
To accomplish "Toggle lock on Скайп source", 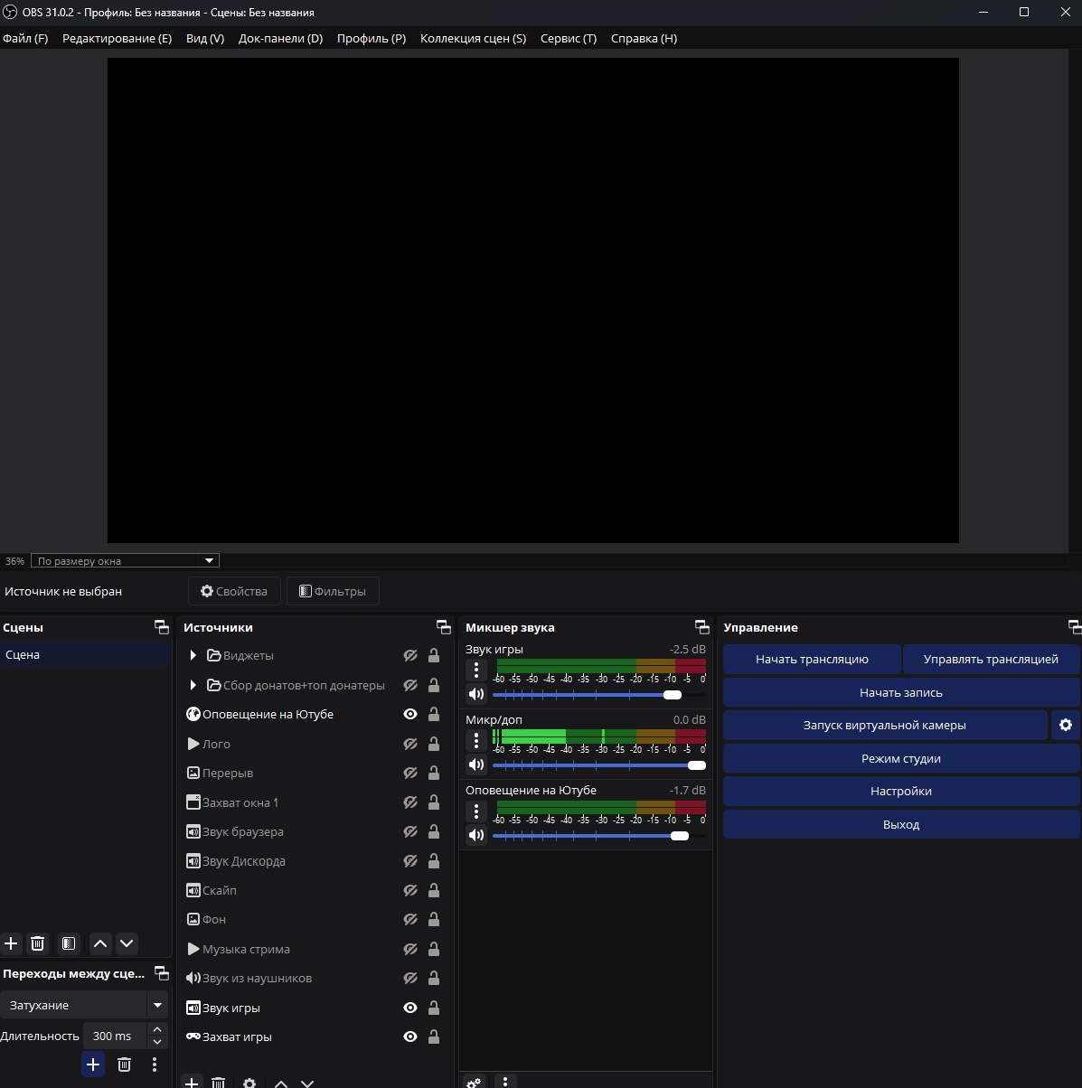I will (x=434, y=890).
